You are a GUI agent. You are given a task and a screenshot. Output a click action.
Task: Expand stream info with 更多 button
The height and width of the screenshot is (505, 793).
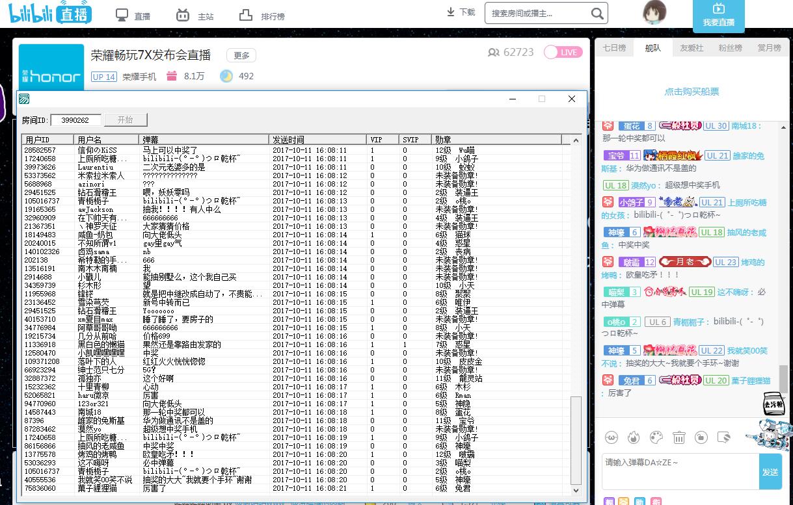click(x=241, y=56)
